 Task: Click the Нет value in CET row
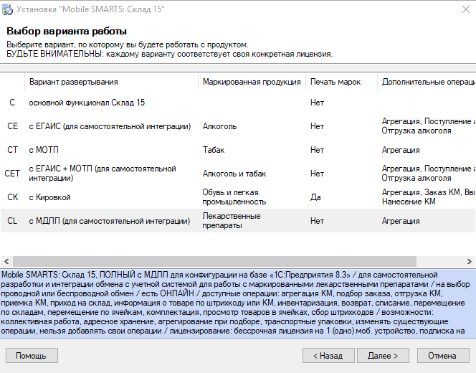point(317,174)
